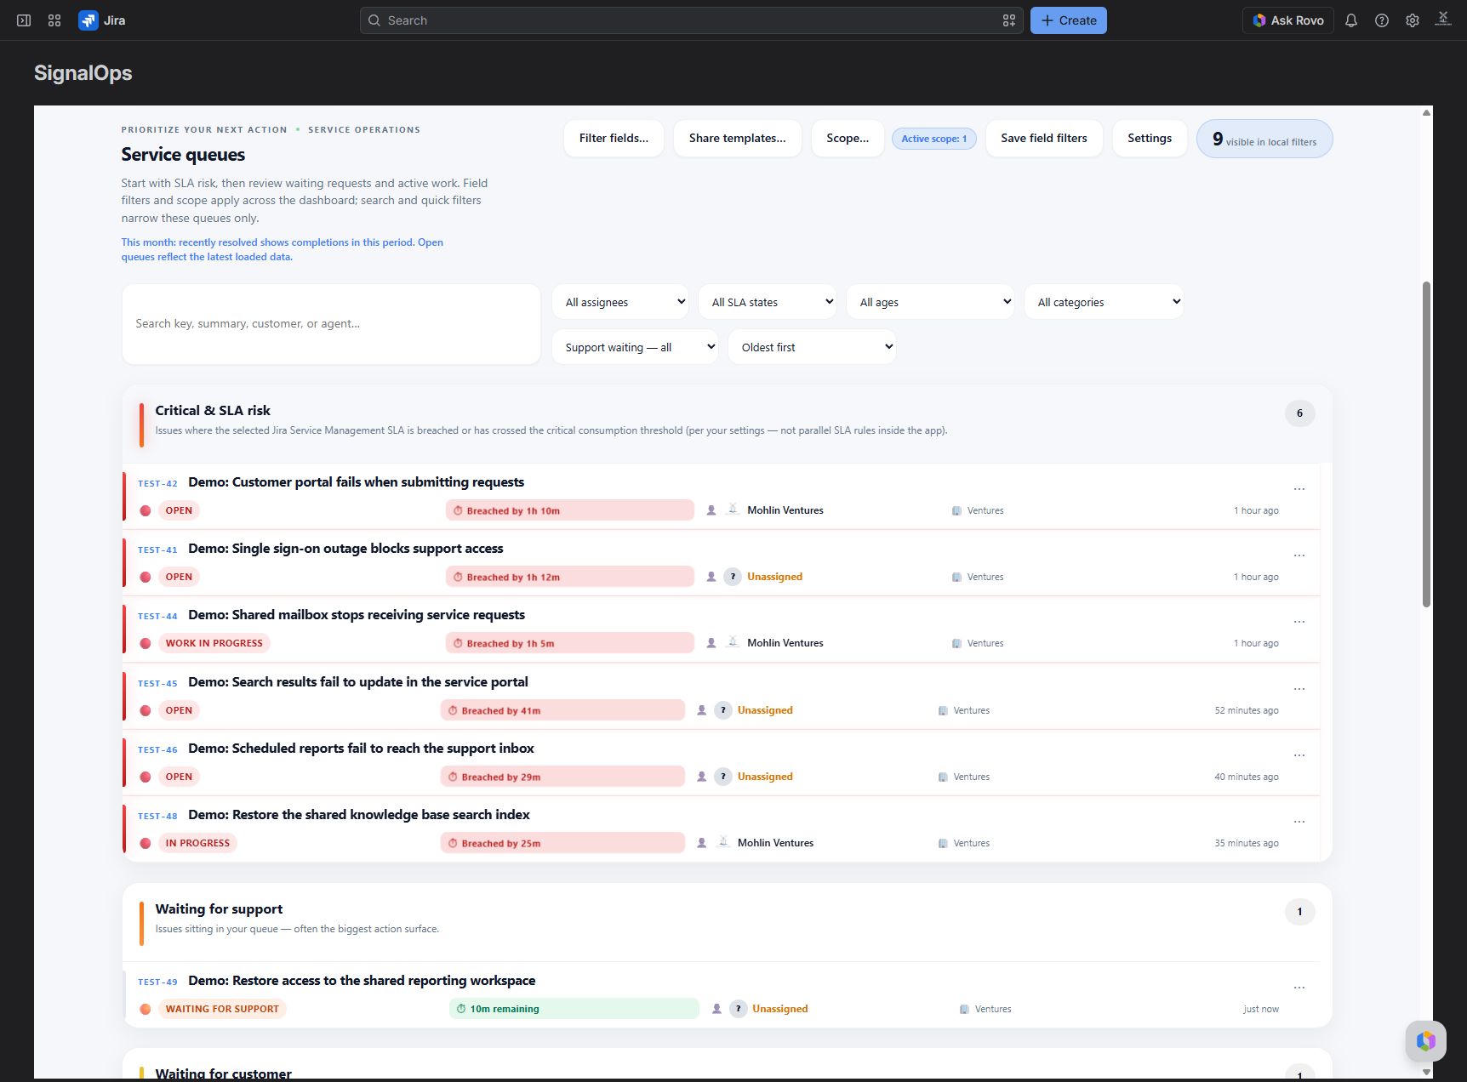The width and height of the screenshot is (1467, 1082).
Task: Open issue link TEST-42
Action: (157, 483)
